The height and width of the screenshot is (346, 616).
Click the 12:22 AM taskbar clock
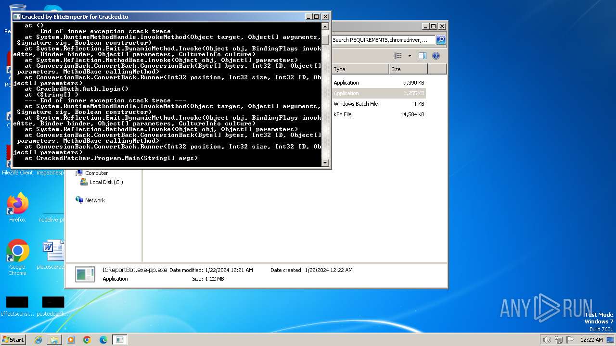(591, 340)
